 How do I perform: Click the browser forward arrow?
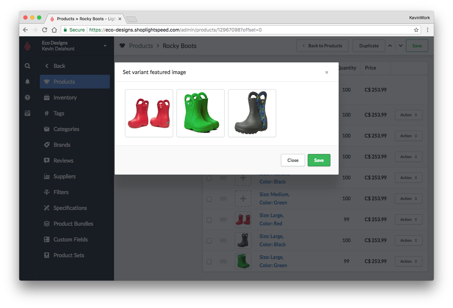click(35, 30)
